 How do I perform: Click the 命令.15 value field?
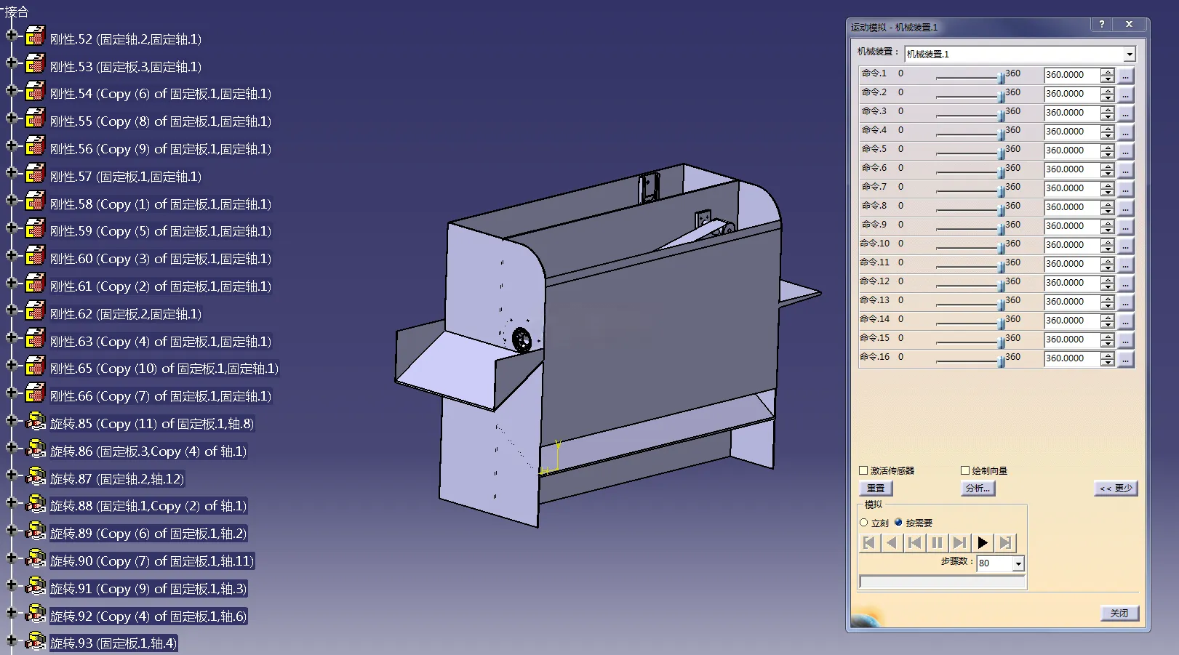pyautogui.click(x=1072, y=339)
